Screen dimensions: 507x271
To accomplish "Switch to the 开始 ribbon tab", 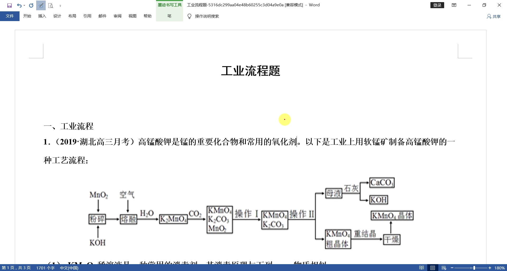I will coord(27,16).
